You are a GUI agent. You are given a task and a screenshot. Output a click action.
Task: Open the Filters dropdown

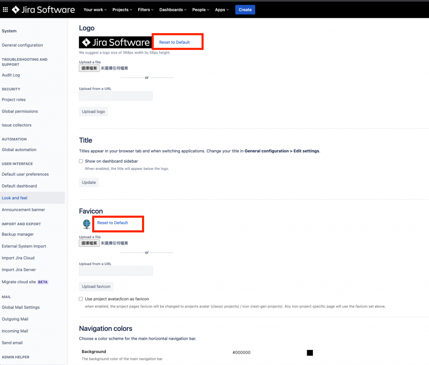point(145,10)
